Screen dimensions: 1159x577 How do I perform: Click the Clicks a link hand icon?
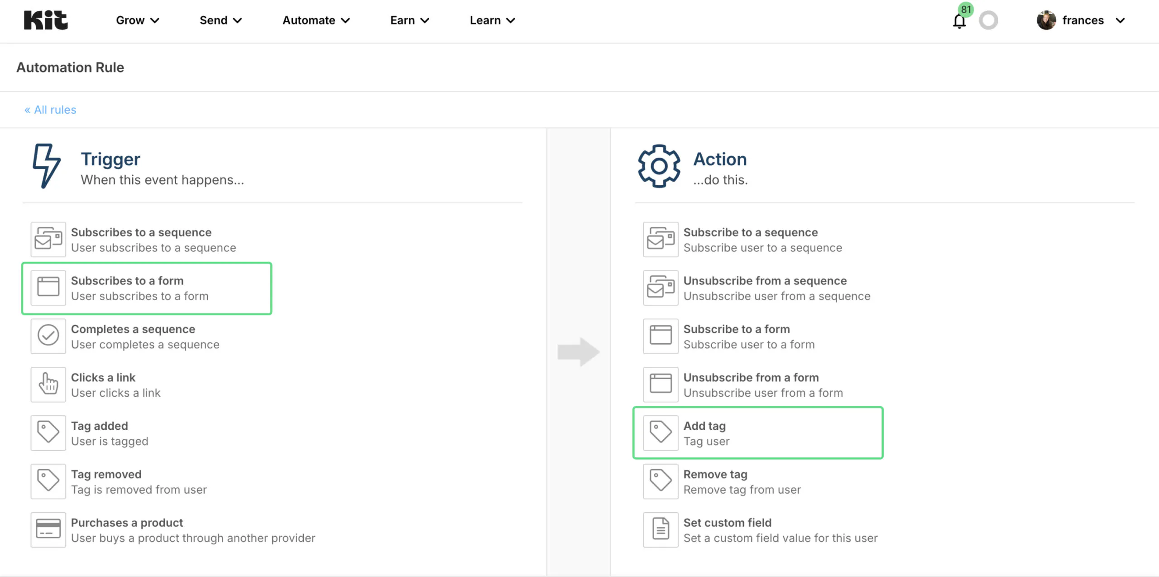(48, 385)
